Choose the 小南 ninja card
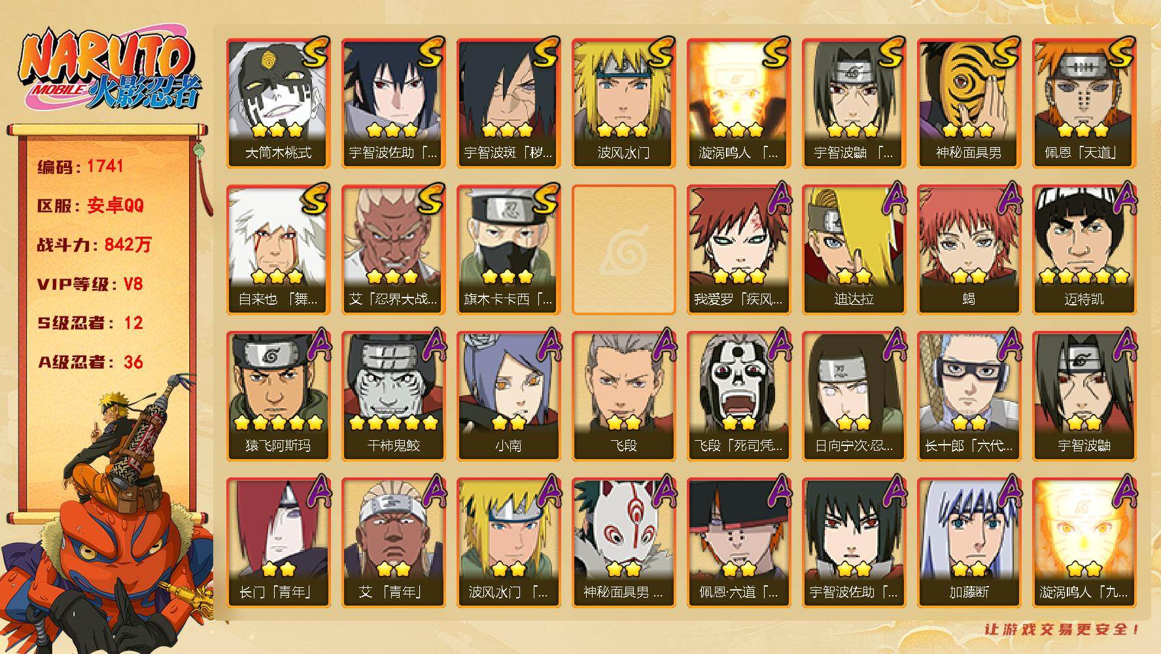This screenshot has height=654, width=1161. (509, 396)
